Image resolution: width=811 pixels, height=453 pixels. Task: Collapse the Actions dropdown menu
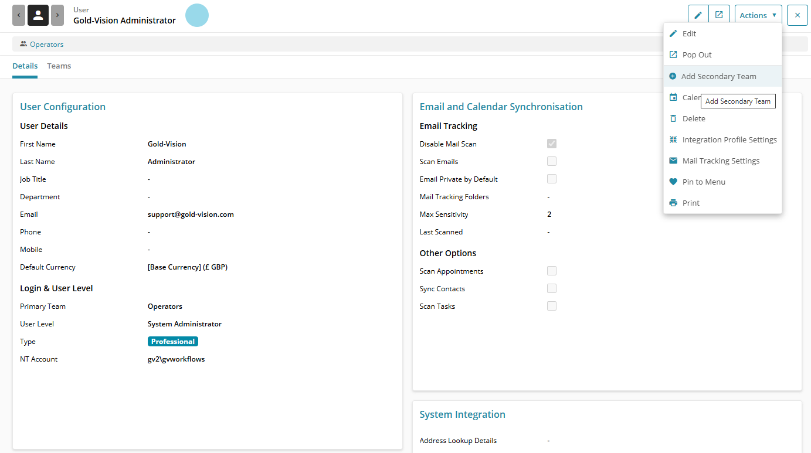point(758,15)
